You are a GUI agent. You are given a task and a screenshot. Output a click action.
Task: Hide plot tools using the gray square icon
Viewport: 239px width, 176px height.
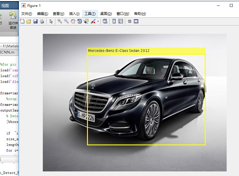click(130, 21)
